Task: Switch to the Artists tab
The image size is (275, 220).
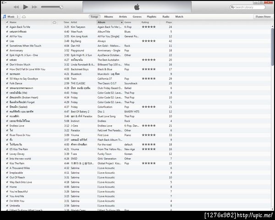Action: (123, 16)
